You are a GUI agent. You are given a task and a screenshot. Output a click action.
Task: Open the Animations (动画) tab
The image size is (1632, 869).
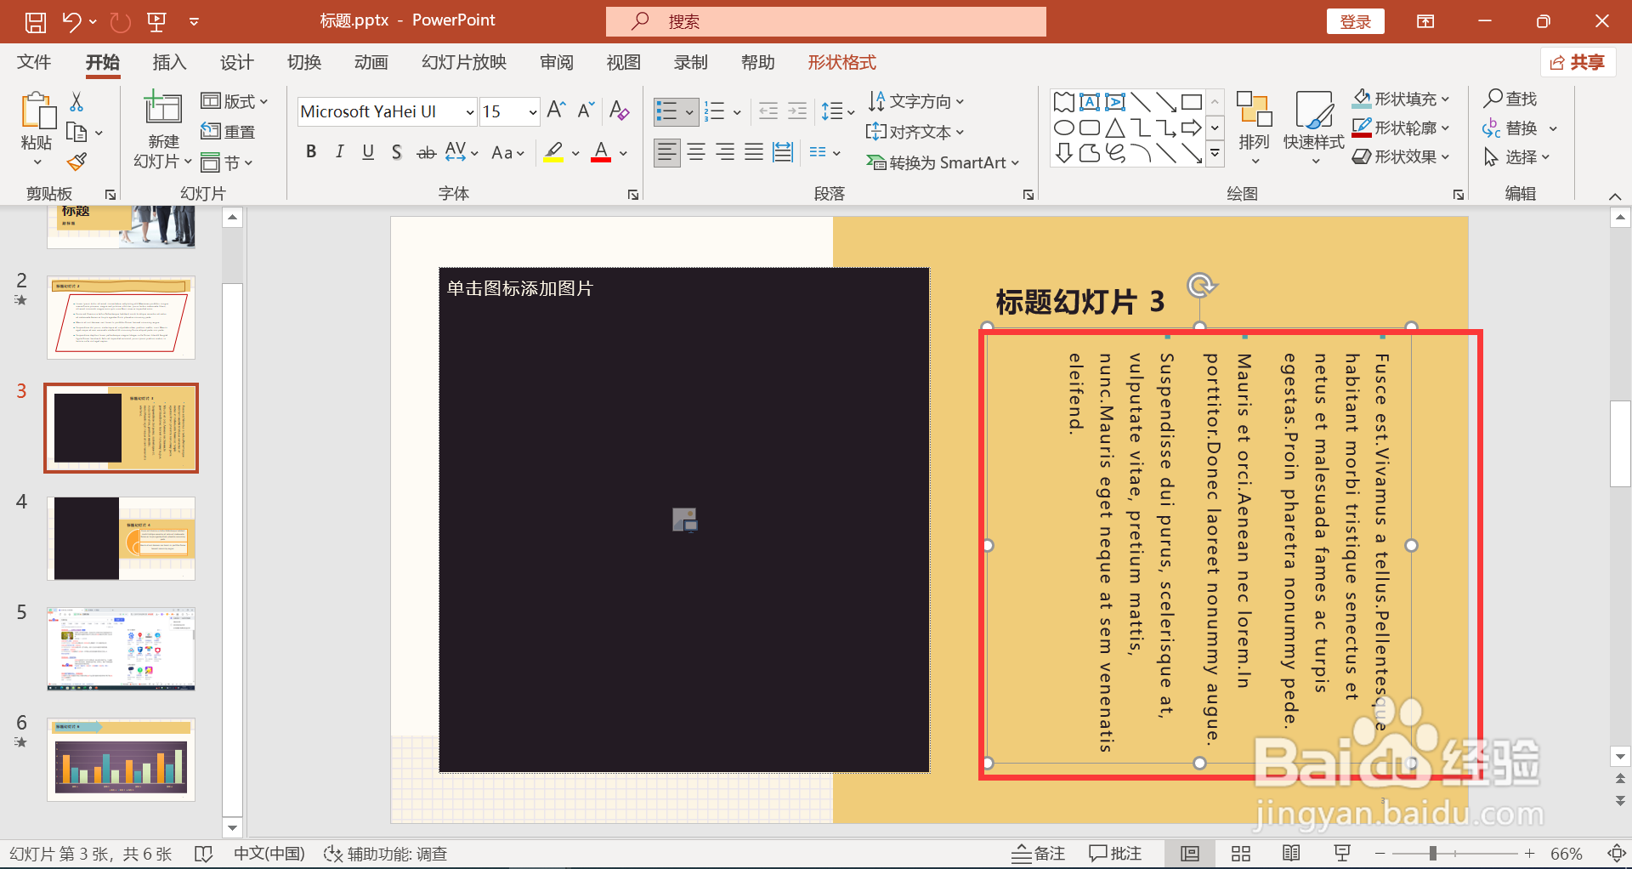tap(371, 62)
